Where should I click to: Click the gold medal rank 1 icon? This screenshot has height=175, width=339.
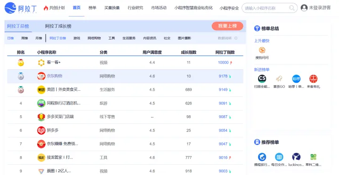pos(21,63)
